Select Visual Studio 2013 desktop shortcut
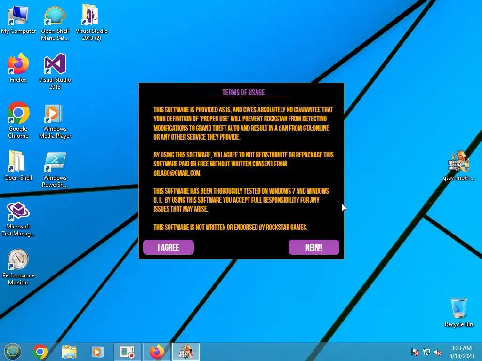 (x=55, y=71)
